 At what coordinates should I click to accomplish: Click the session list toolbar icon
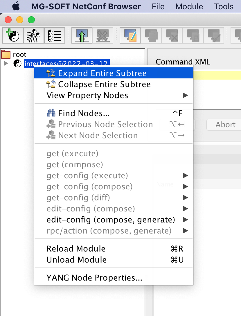pyautogui.click(x=54, y=35)
